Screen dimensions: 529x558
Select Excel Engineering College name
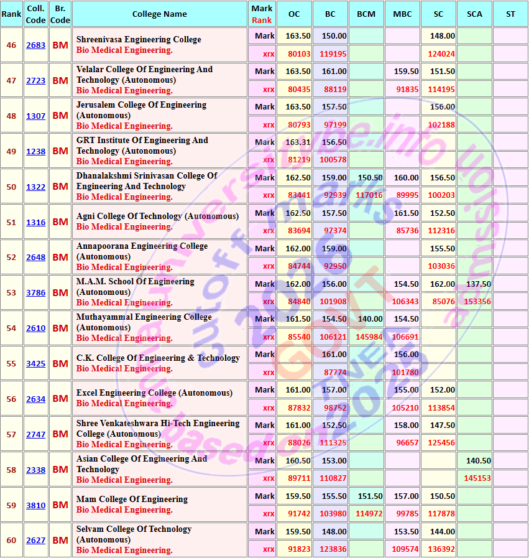(x=154, y=393)
